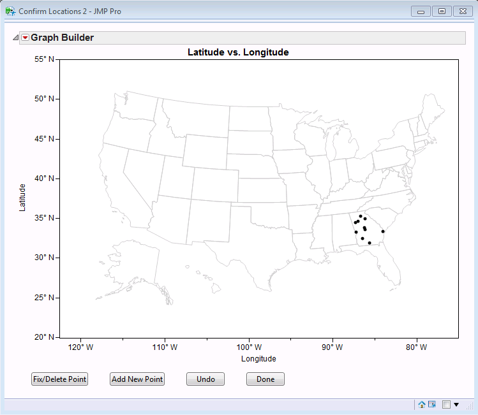Undo the last point change

pyautogui.click(x=205, y=379)
